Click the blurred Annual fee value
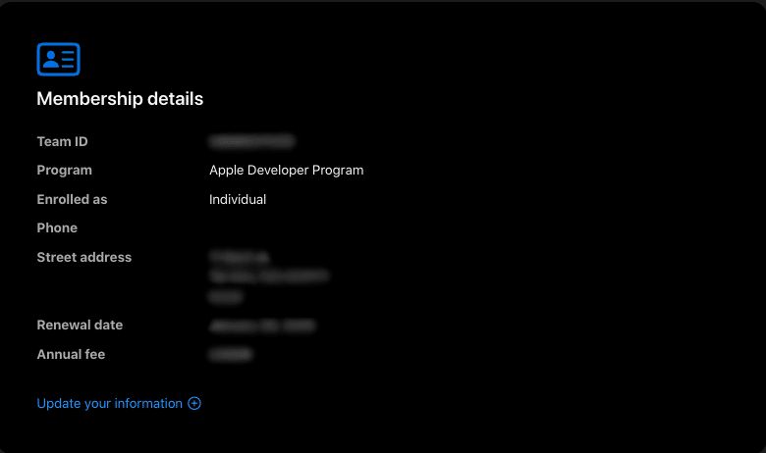This screenshot has width=766, height=453. coord(230,355)
